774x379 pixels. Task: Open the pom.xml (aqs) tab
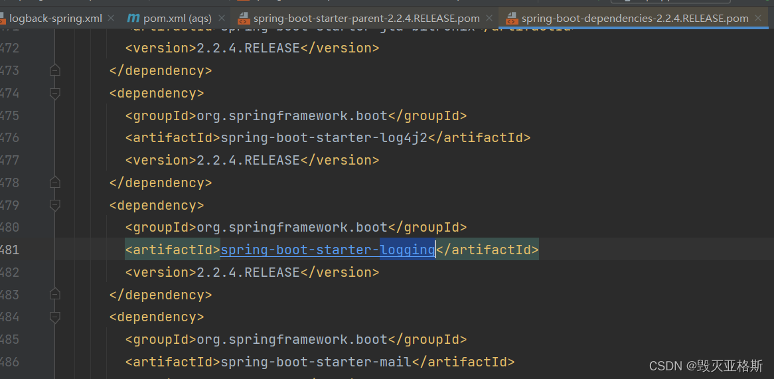point(177,19)
